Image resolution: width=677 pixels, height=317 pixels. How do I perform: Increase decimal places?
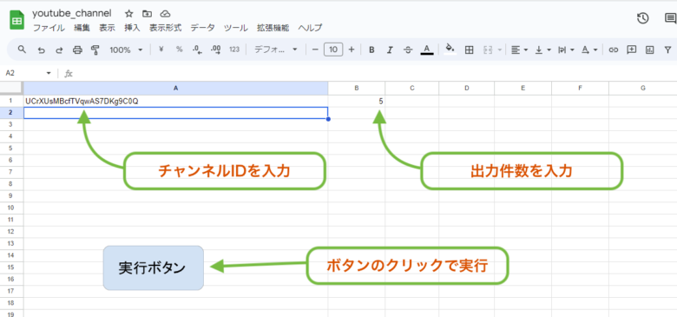[215, 50]
